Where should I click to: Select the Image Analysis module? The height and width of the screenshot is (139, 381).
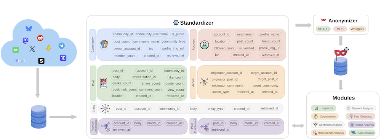click(362, 125)
